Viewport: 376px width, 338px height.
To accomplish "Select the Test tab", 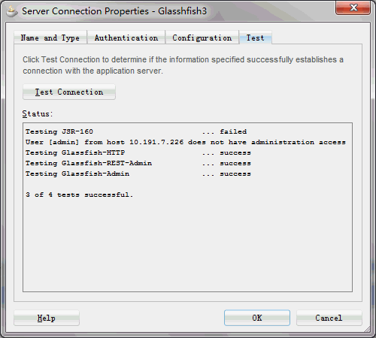I will pyautogui.click(x=256, y=38).
